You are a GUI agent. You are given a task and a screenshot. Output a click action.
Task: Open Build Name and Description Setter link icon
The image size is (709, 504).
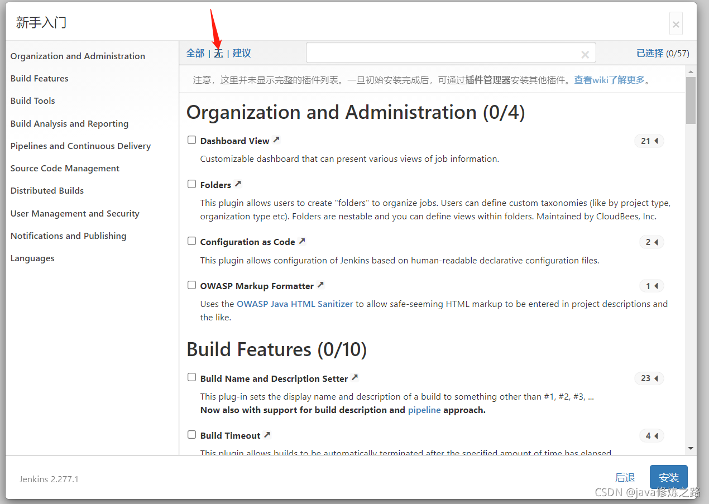(x=354, y=378)
